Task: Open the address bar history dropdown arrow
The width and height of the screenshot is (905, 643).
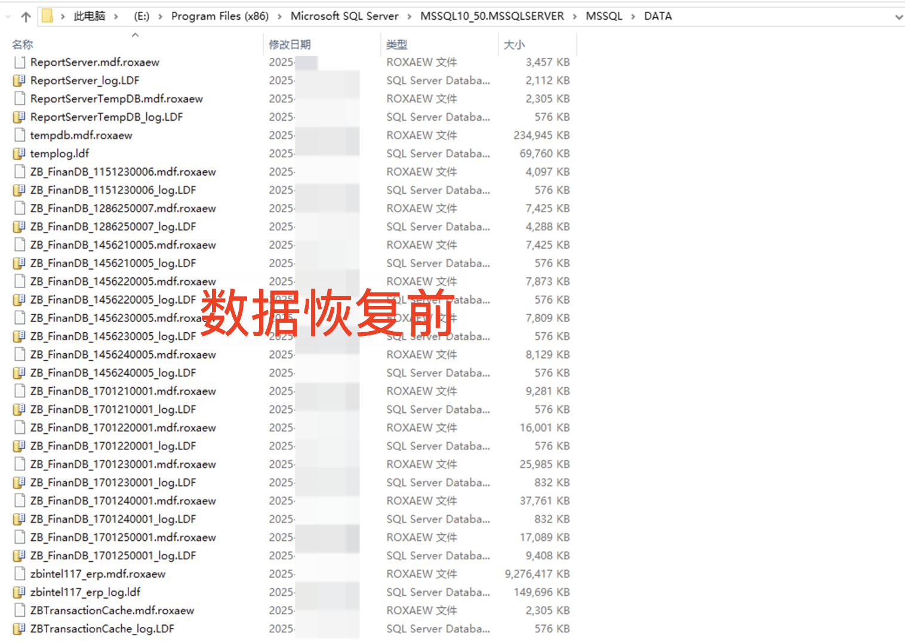Action: click(x=898, y=17)
